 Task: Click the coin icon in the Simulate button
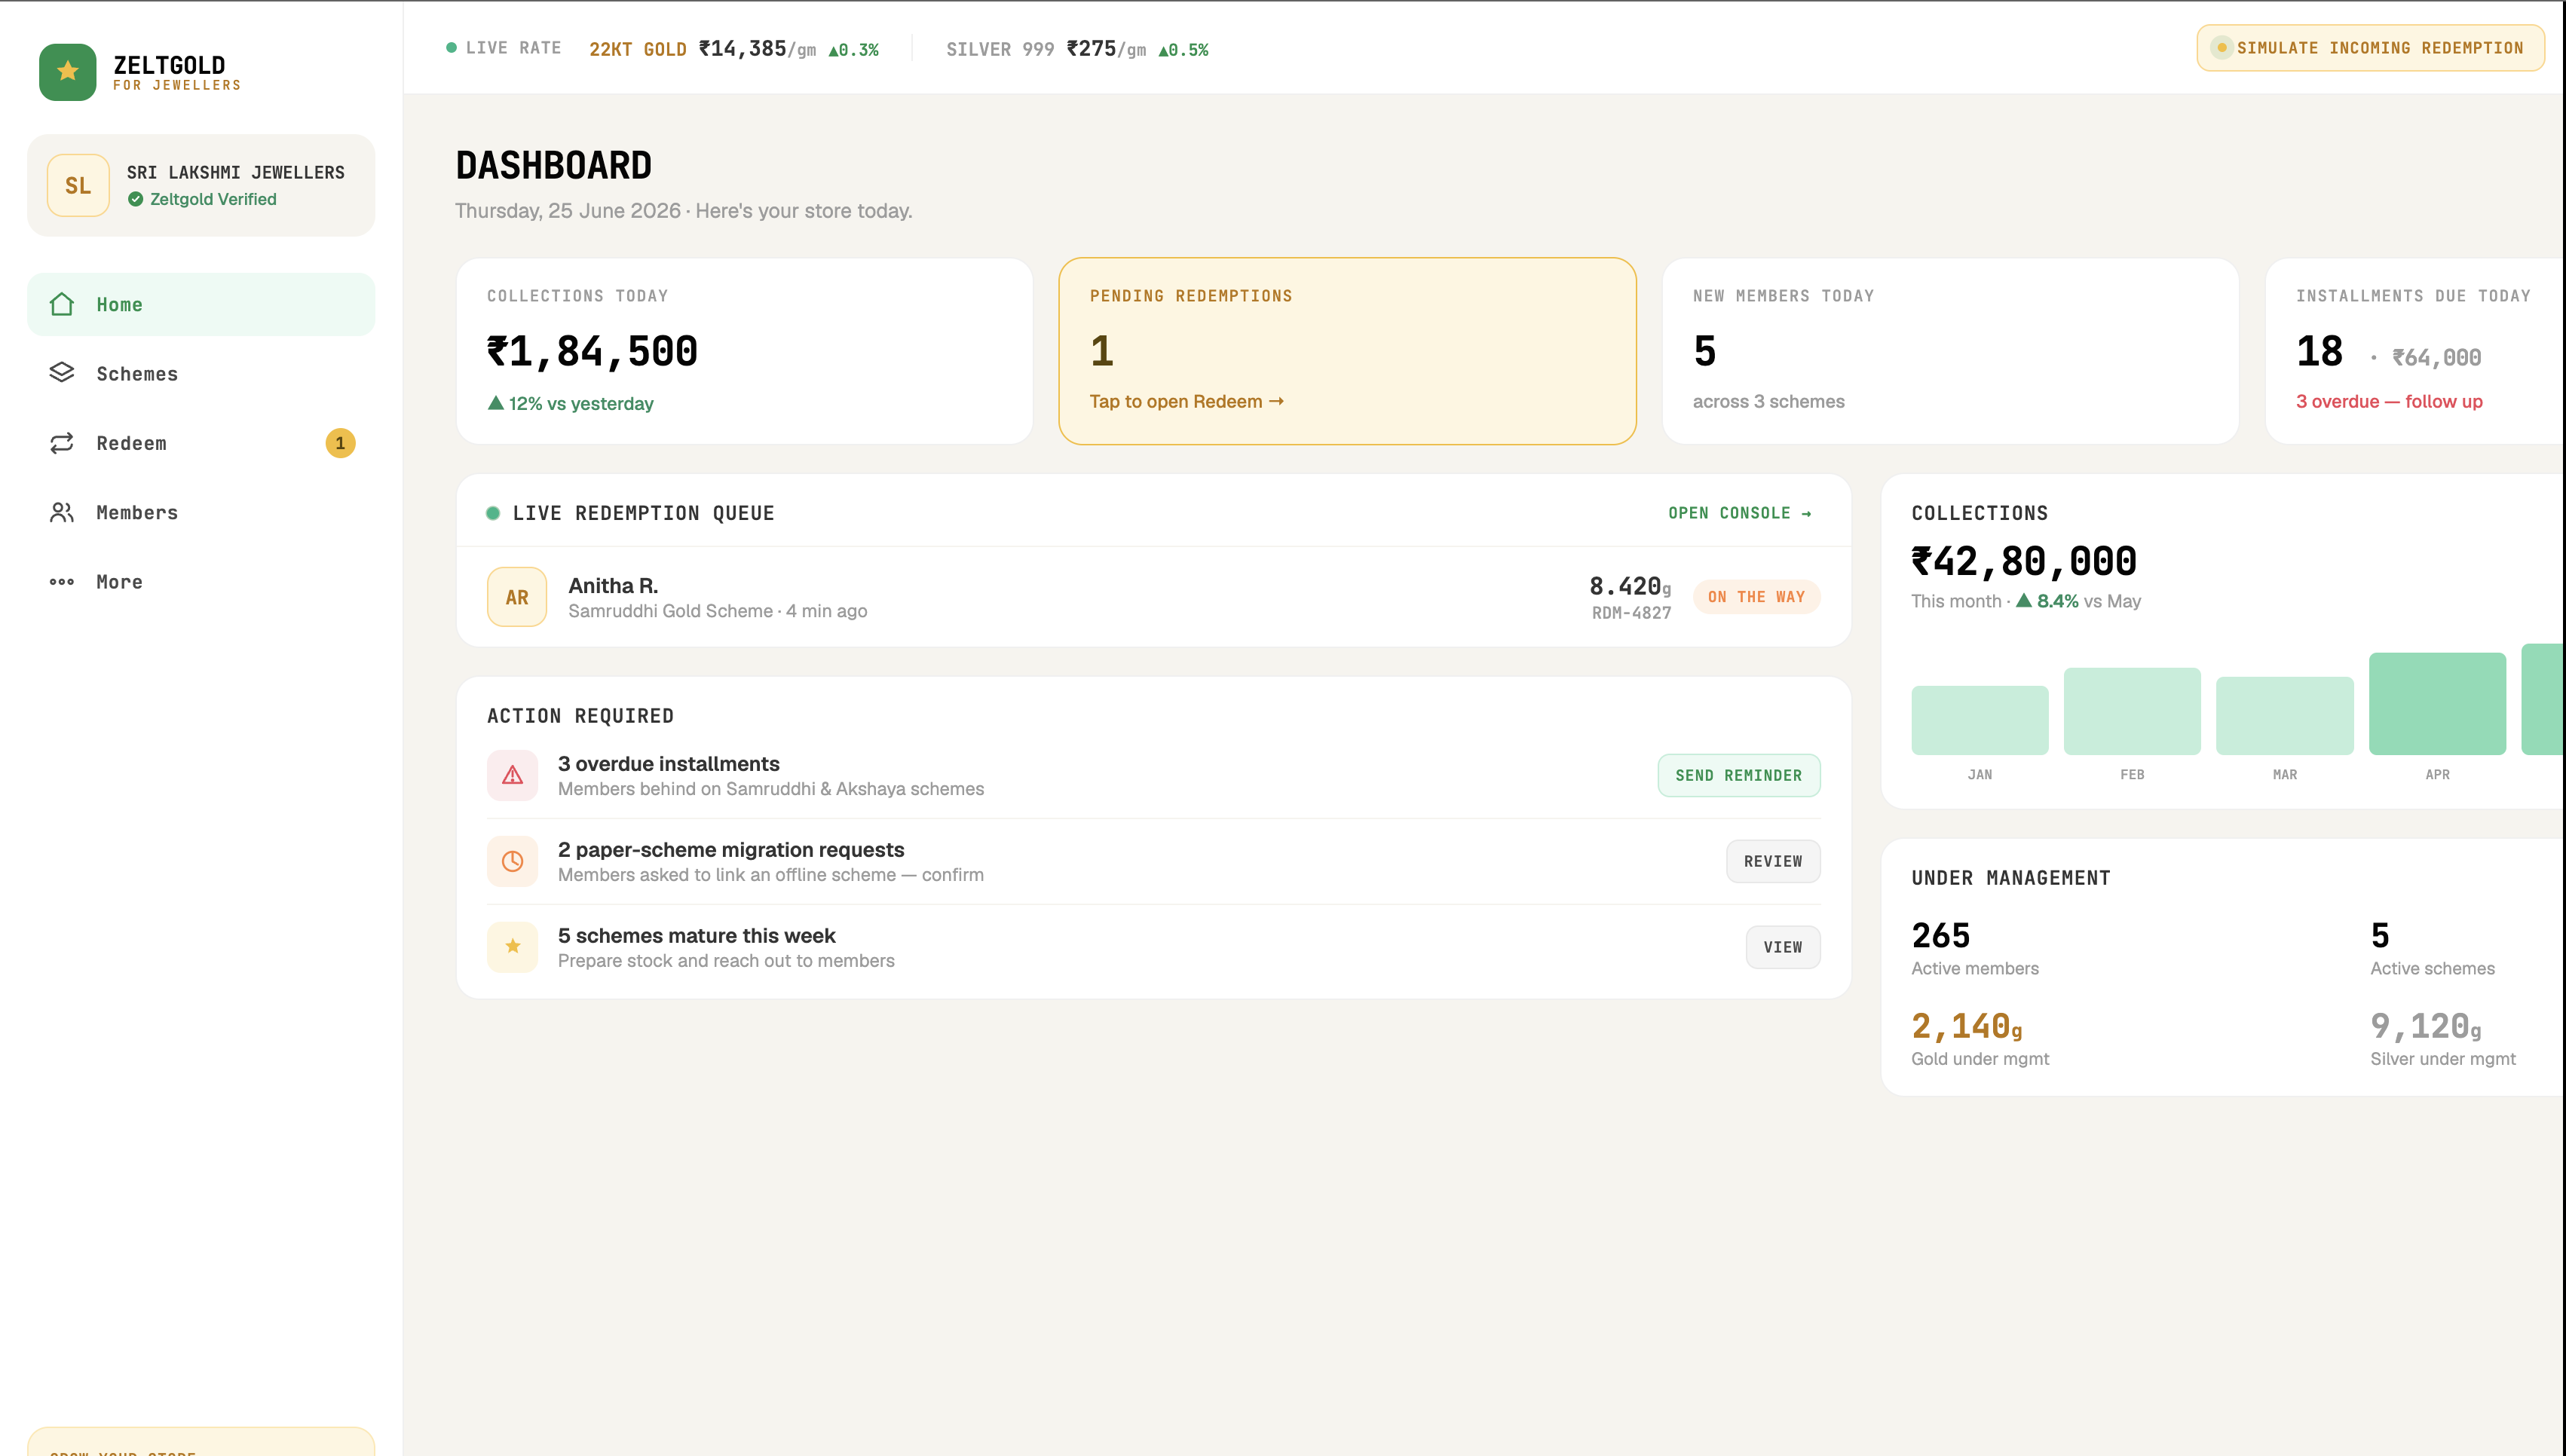(x=2222, y=48)
